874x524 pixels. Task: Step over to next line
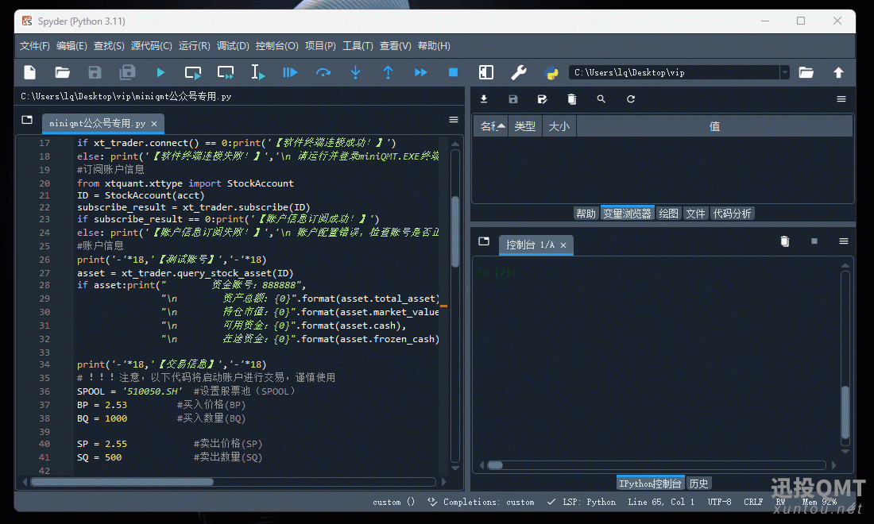pyautogui.click(x=323, y=72)
